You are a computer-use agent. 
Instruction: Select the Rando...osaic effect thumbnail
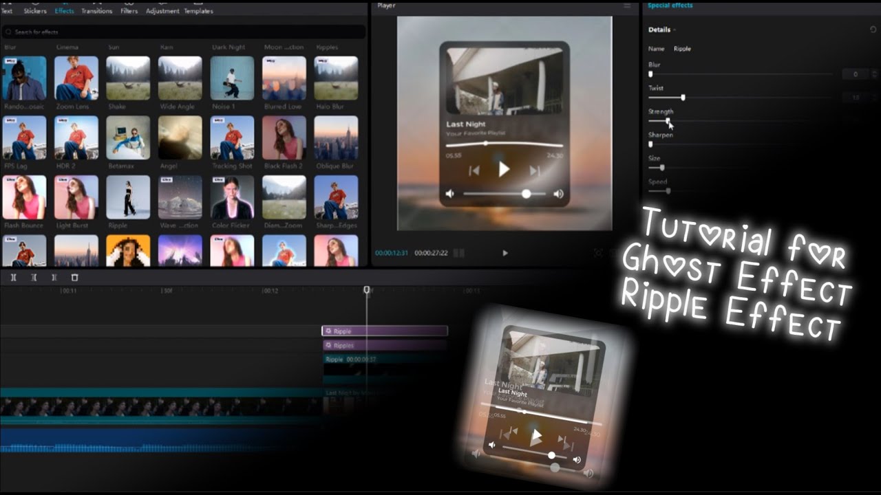point(24,78)
